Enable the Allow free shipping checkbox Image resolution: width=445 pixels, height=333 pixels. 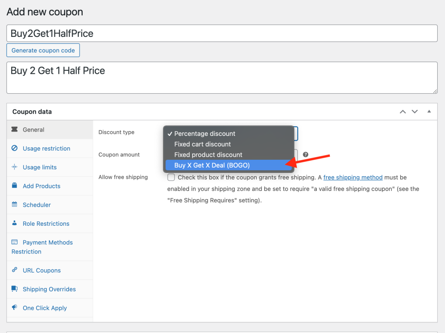171,177
